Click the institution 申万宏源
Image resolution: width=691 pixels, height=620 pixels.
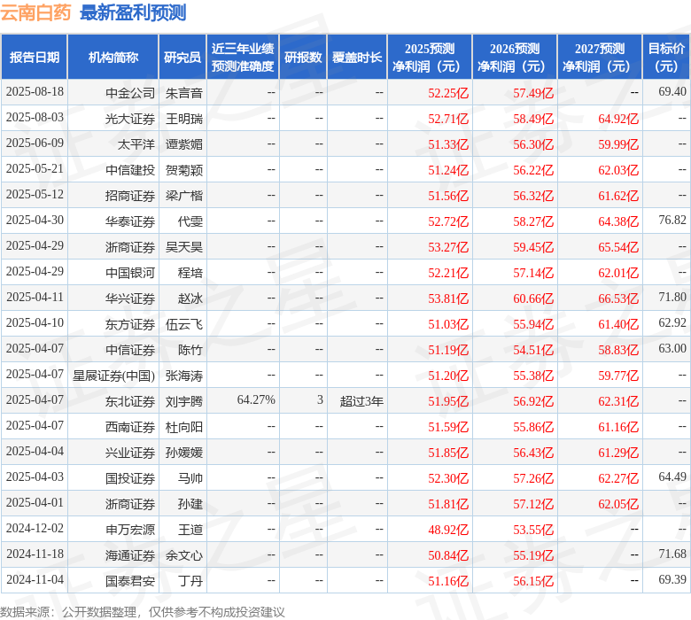[130, 530]
